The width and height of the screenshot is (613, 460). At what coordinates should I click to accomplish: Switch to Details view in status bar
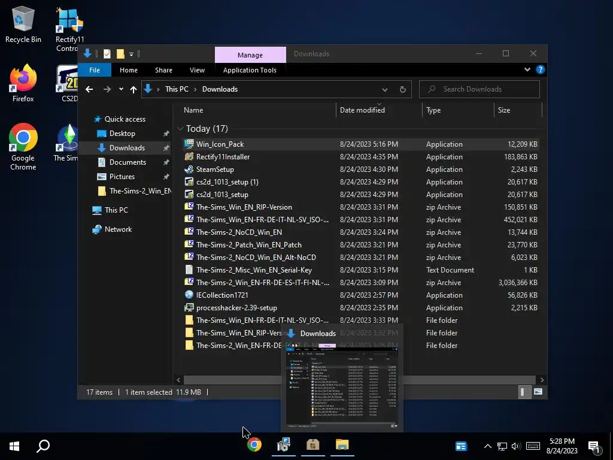(524, 392)
